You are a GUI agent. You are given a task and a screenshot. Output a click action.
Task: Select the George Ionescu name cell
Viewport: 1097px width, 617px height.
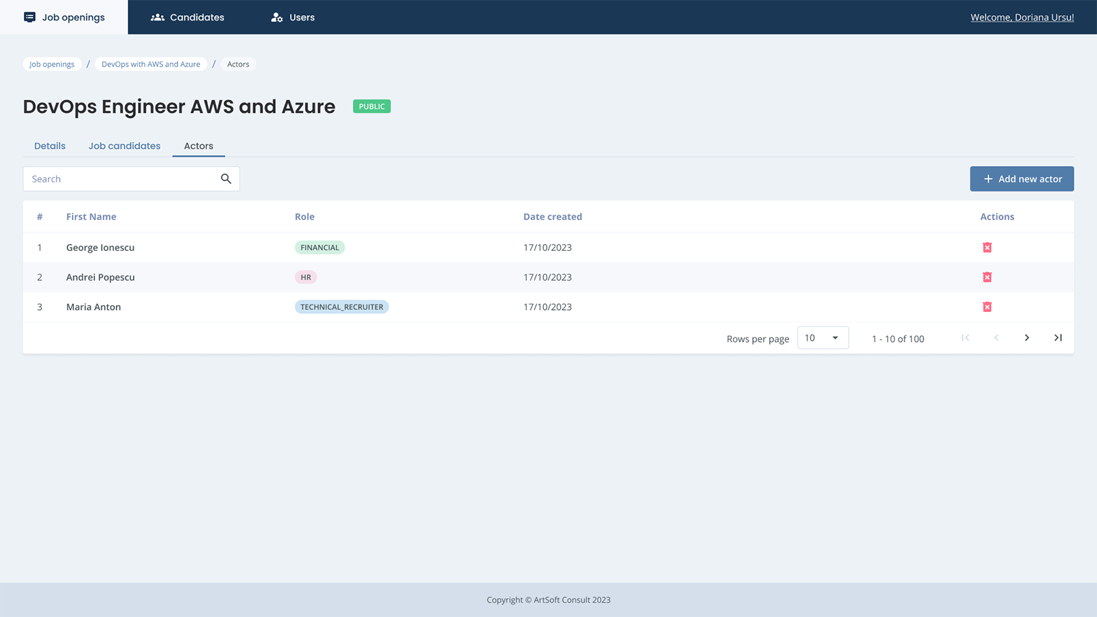pos(100,247)
